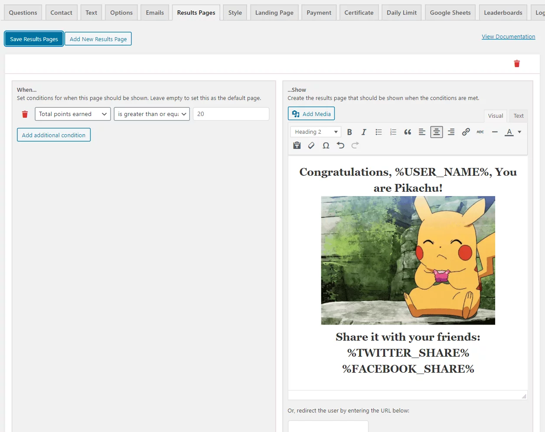Open the condition type dropdown showing Total points earned
This screenshot has width=545, height=432.
pos(72,114)
